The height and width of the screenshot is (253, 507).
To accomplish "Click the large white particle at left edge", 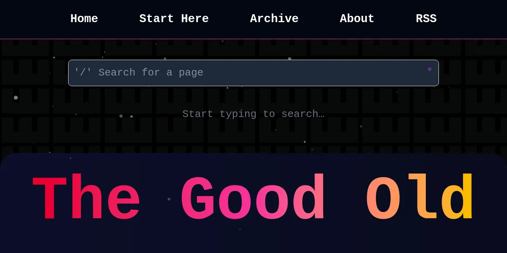I will [x=16, y=98].
